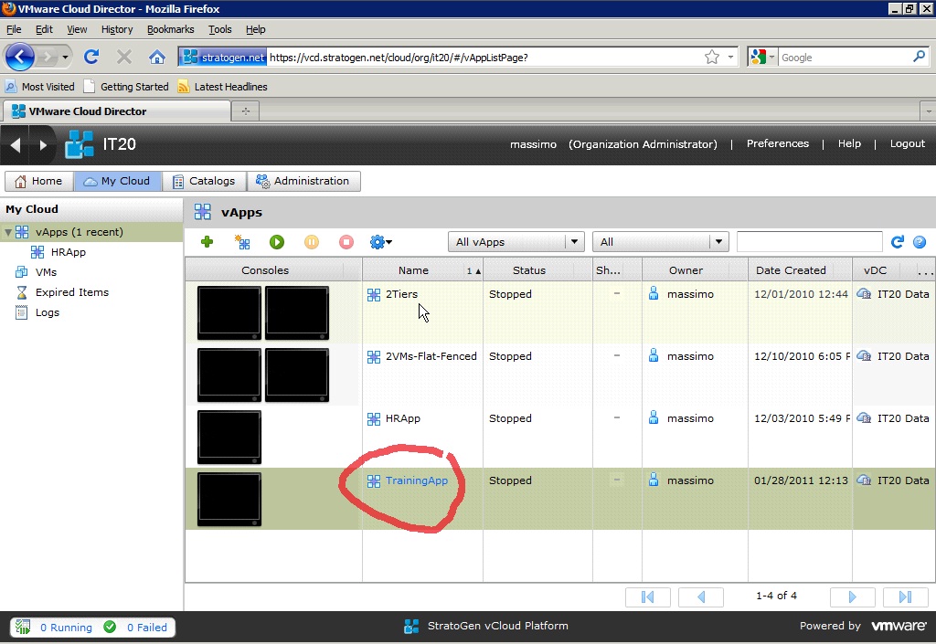The image size is (936, 644).
Task: Switch to the Home tab
Action: (39, 181)
